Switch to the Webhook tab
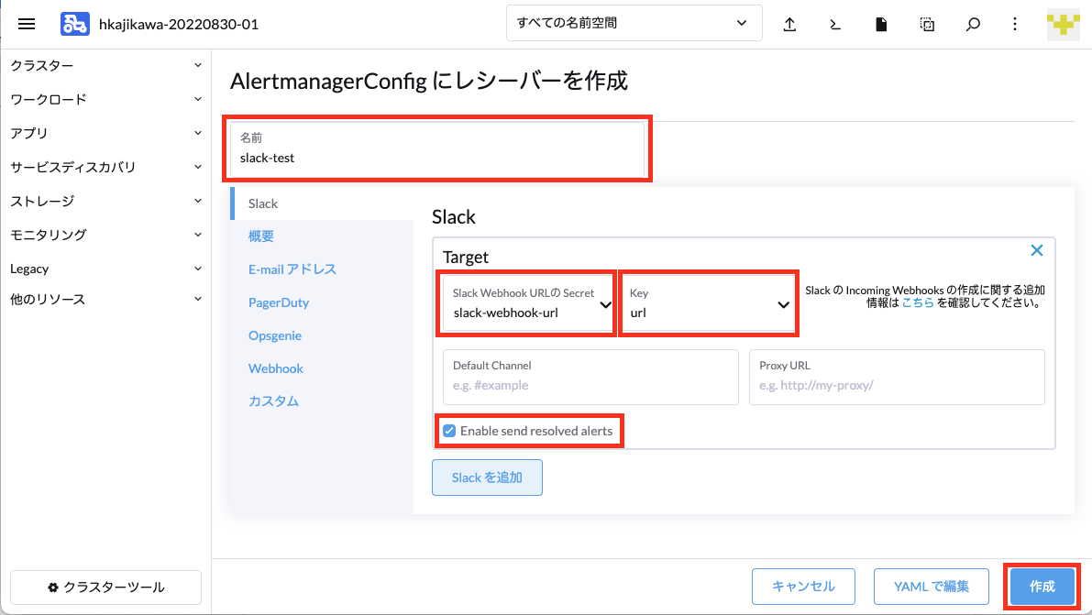 coord(323,368)
